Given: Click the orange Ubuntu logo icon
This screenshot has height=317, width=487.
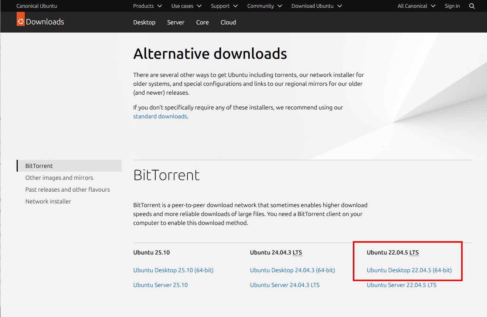Looking at the screenshot, I should click(x=21, y=21).
